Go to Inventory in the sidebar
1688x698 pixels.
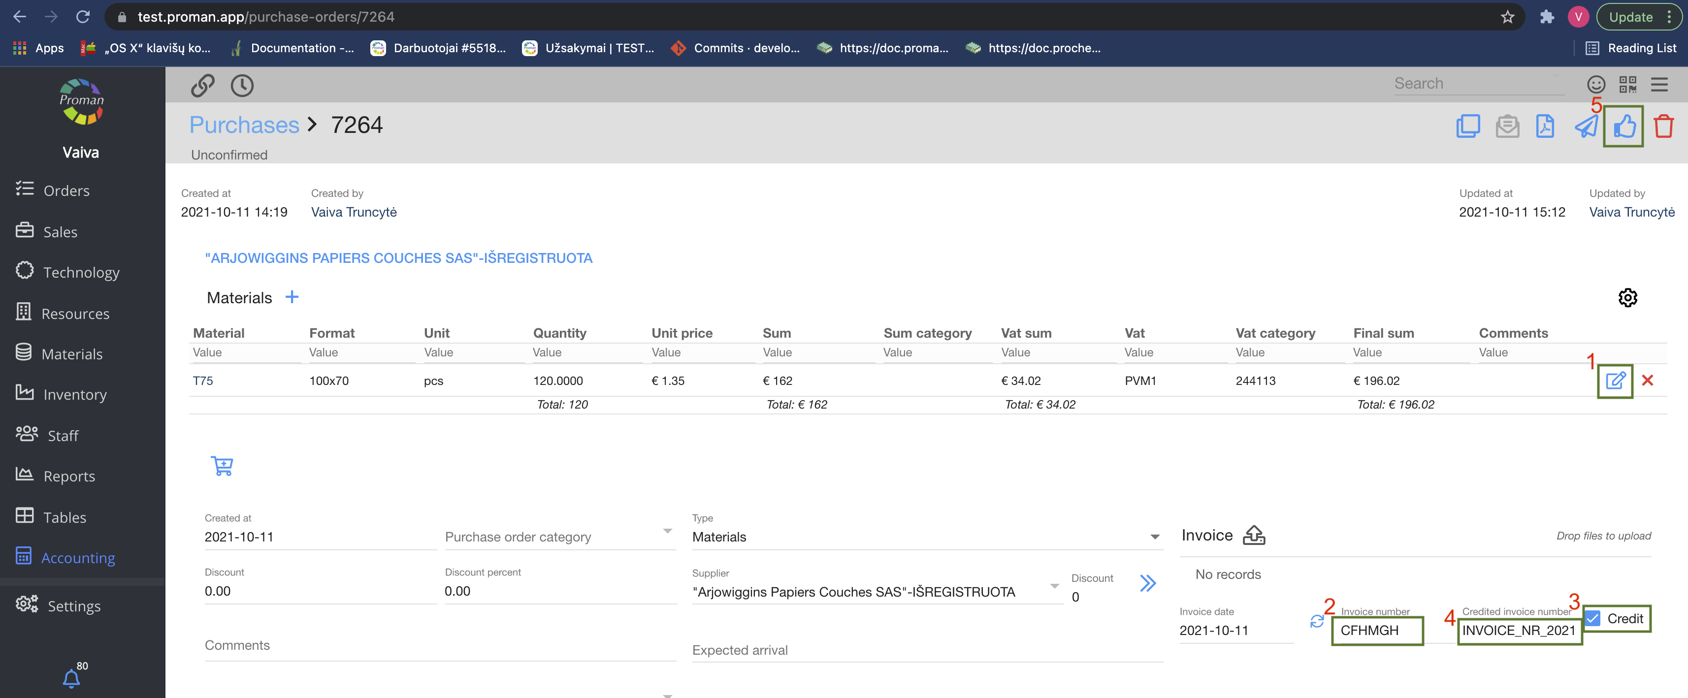click(x=74, y=394)
